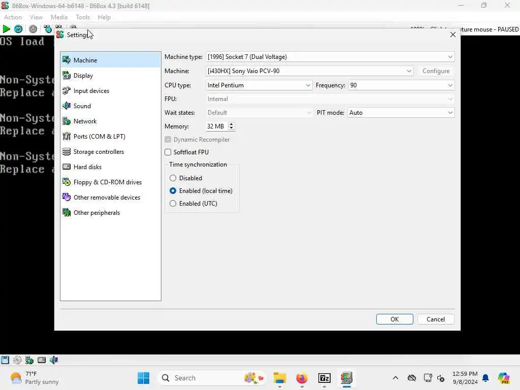Click the Windows Start button
Screen dimensions: 520x390
tap(143, 378)
